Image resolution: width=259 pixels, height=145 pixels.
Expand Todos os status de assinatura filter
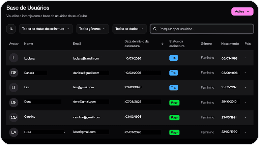coord(46,29)
